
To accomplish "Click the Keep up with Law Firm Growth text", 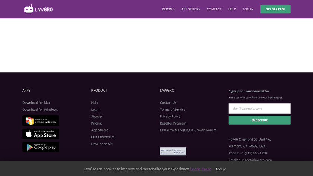I will [x=256, y=97].
